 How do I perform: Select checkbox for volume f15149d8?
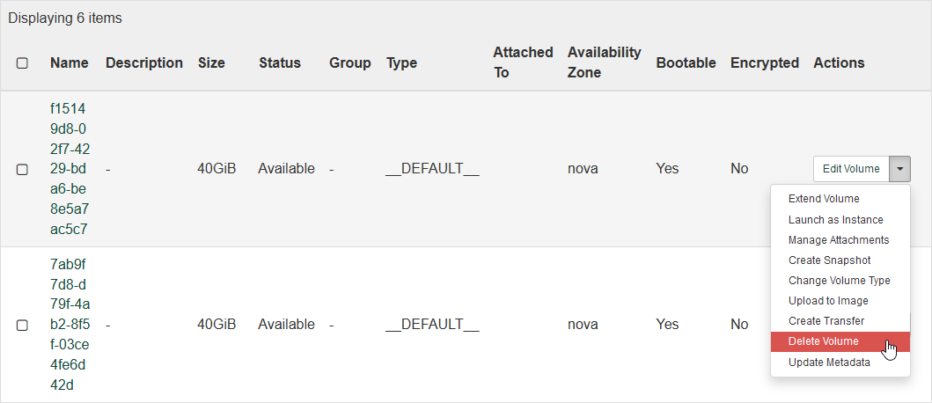22,169
